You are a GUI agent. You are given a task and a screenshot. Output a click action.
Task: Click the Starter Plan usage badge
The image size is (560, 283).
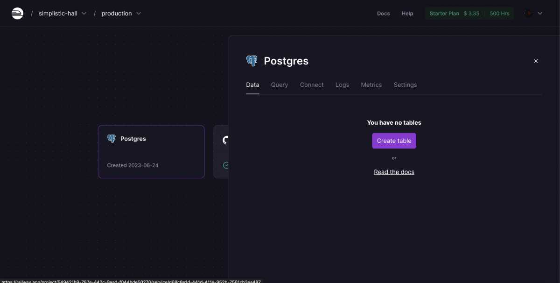469,14
